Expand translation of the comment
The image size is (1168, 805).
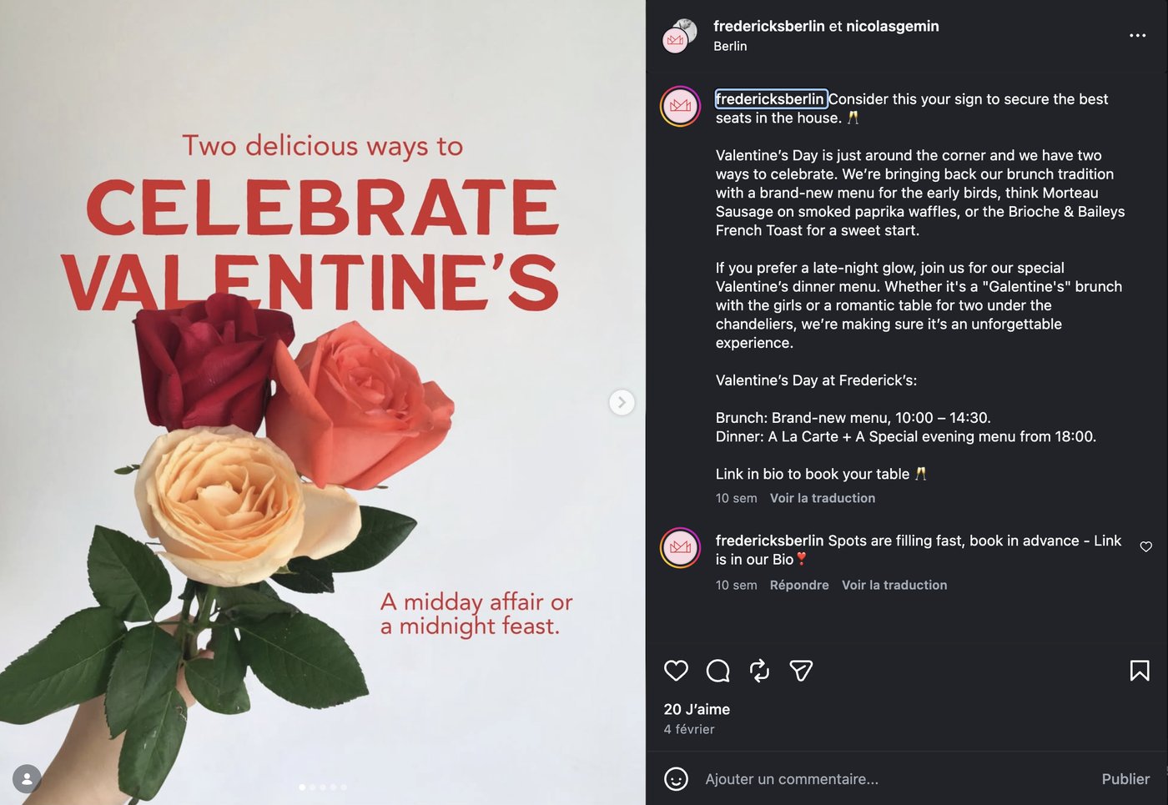(894, 585)
